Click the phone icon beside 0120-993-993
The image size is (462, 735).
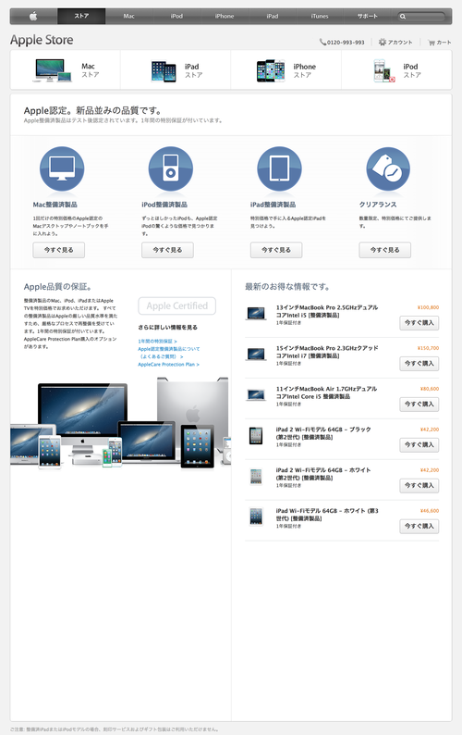point(322,43)
